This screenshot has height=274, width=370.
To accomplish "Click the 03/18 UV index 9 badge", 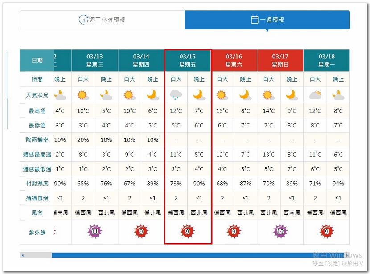I will [327, 232].
